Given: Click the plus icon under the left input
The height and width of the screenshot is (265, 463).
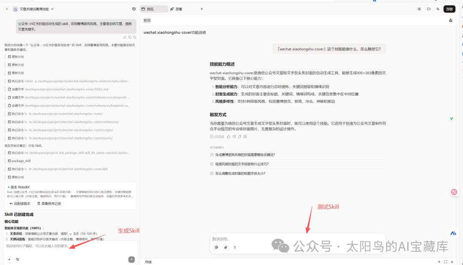Looking at the screenshot, I should pyautogui.click(x=9, y=259).
